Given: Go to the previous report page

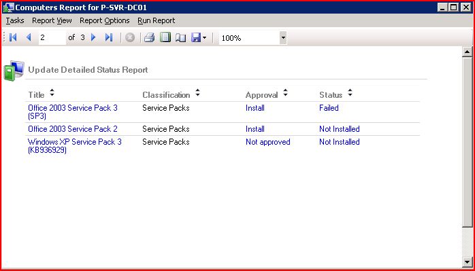Looking at the screenshot, I should 29,37.
